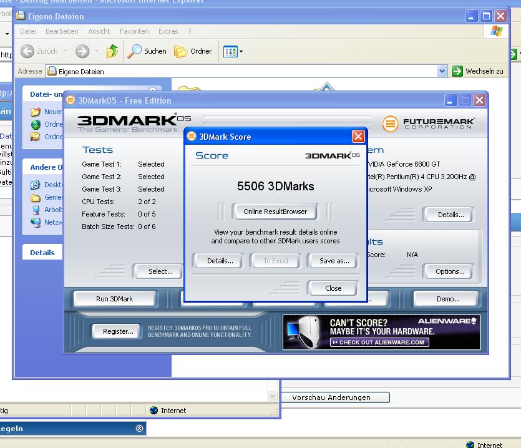The height and width of the screenshot is (448, 521).
Task: Start the benchmark with Run 3DMark
Action: coord(114,299)
